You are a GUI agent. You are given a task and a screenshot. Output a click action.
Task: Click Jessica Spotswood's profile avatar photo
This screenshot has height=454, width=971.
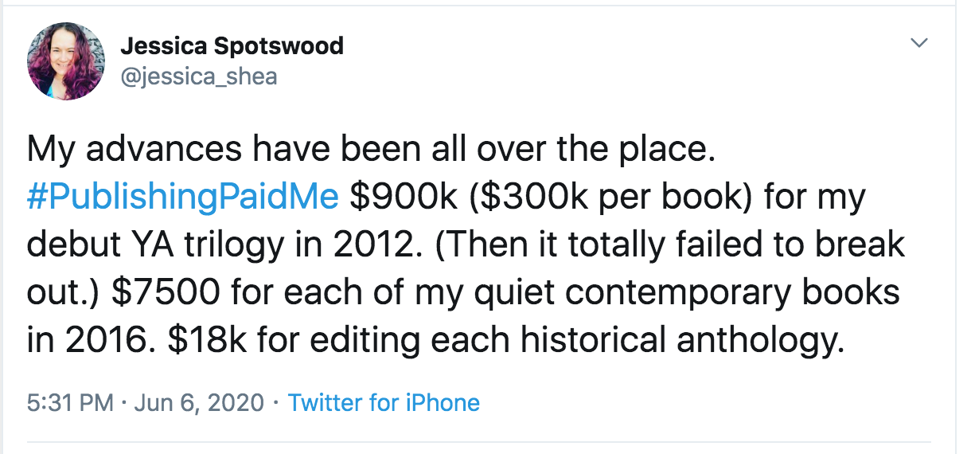pyautogui.click(x=66, y=61)
